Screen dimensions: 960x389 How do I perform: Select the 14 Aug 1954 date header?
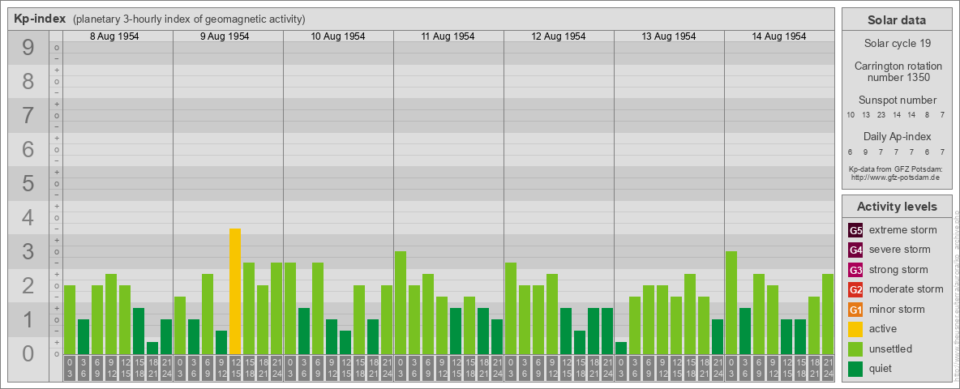[779, 36]
